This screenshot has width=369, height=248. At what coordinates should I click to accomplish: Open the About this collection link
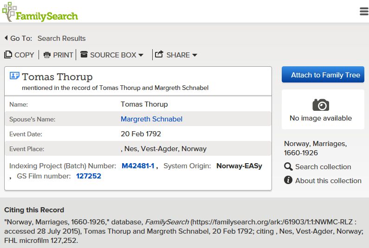pyautogui.click(x=328, y=180)
